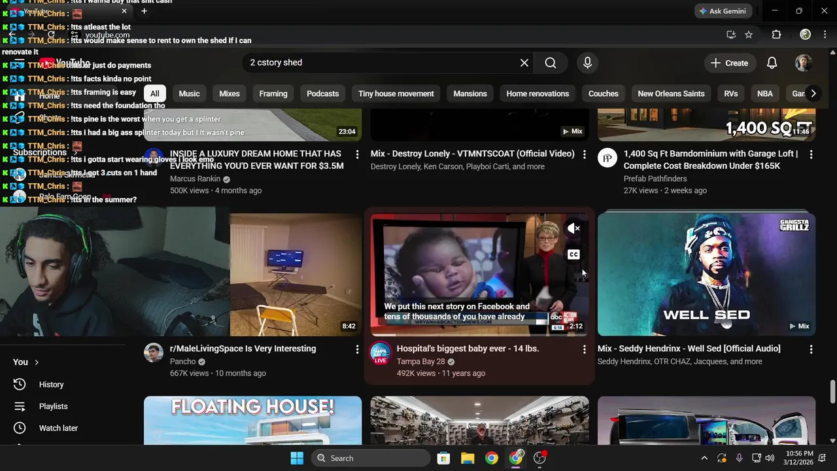The image size is (837, 471).
Task: Open the volume control in system tray
Action: [x=770, y=458]
